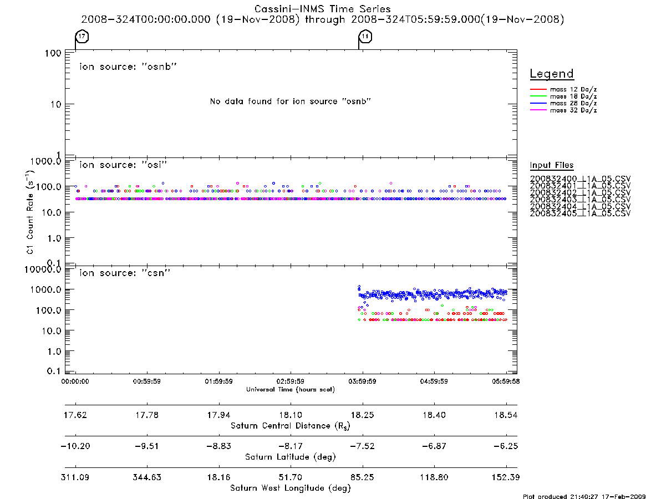Click the No data found message
Screen dimensions: 646x499
point(291,101)
